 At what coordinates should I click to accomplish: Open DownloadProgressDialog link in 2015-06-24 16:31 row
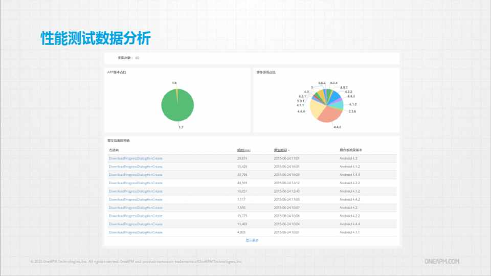point(136,167)
